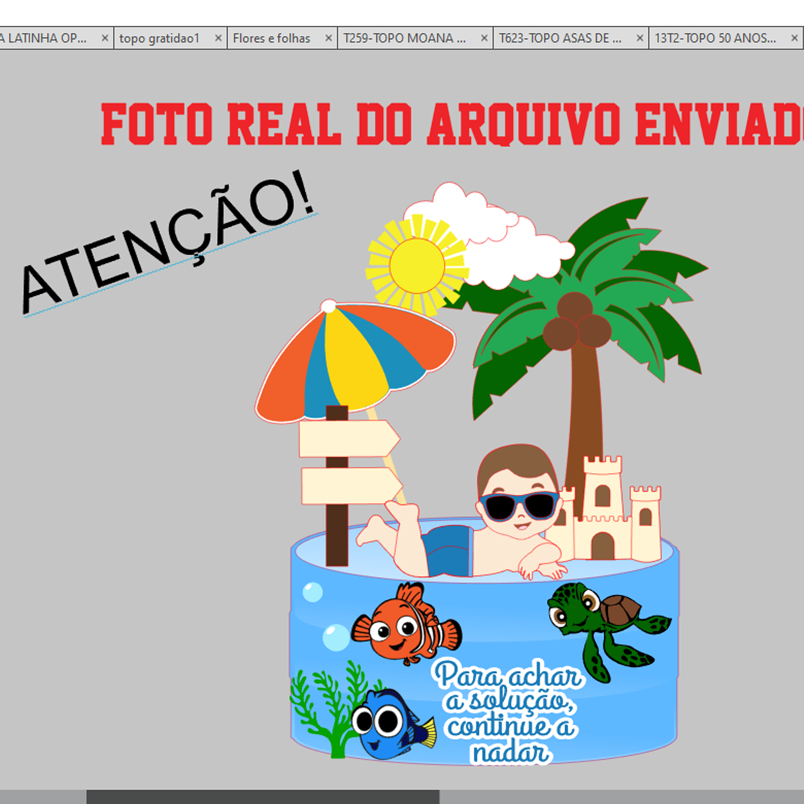804x804 pixels.
Task: Close the "Flores e folhas" document
Action: tap(327, 38)
